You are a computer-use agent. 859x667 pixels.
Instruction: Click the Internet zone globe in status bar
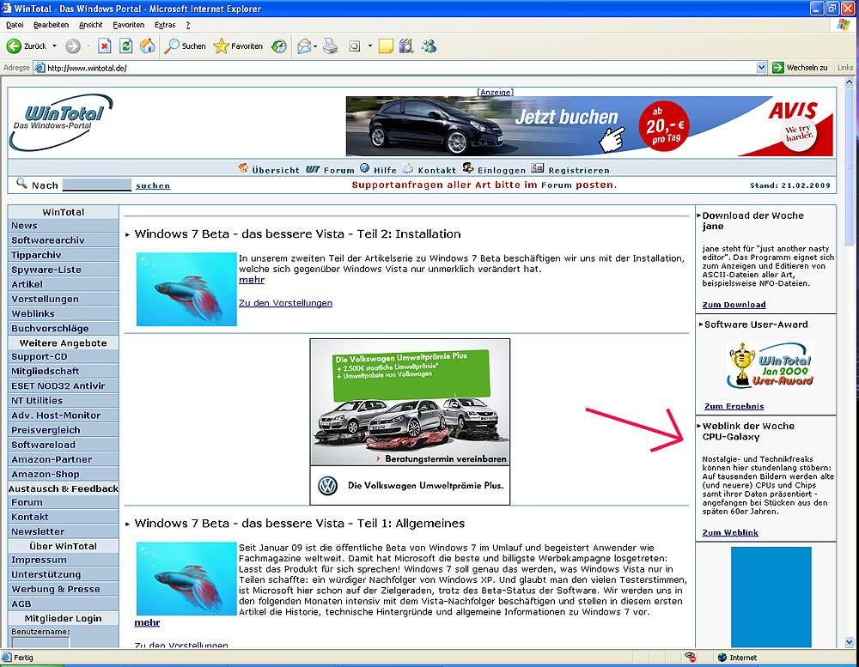point(722,658)
